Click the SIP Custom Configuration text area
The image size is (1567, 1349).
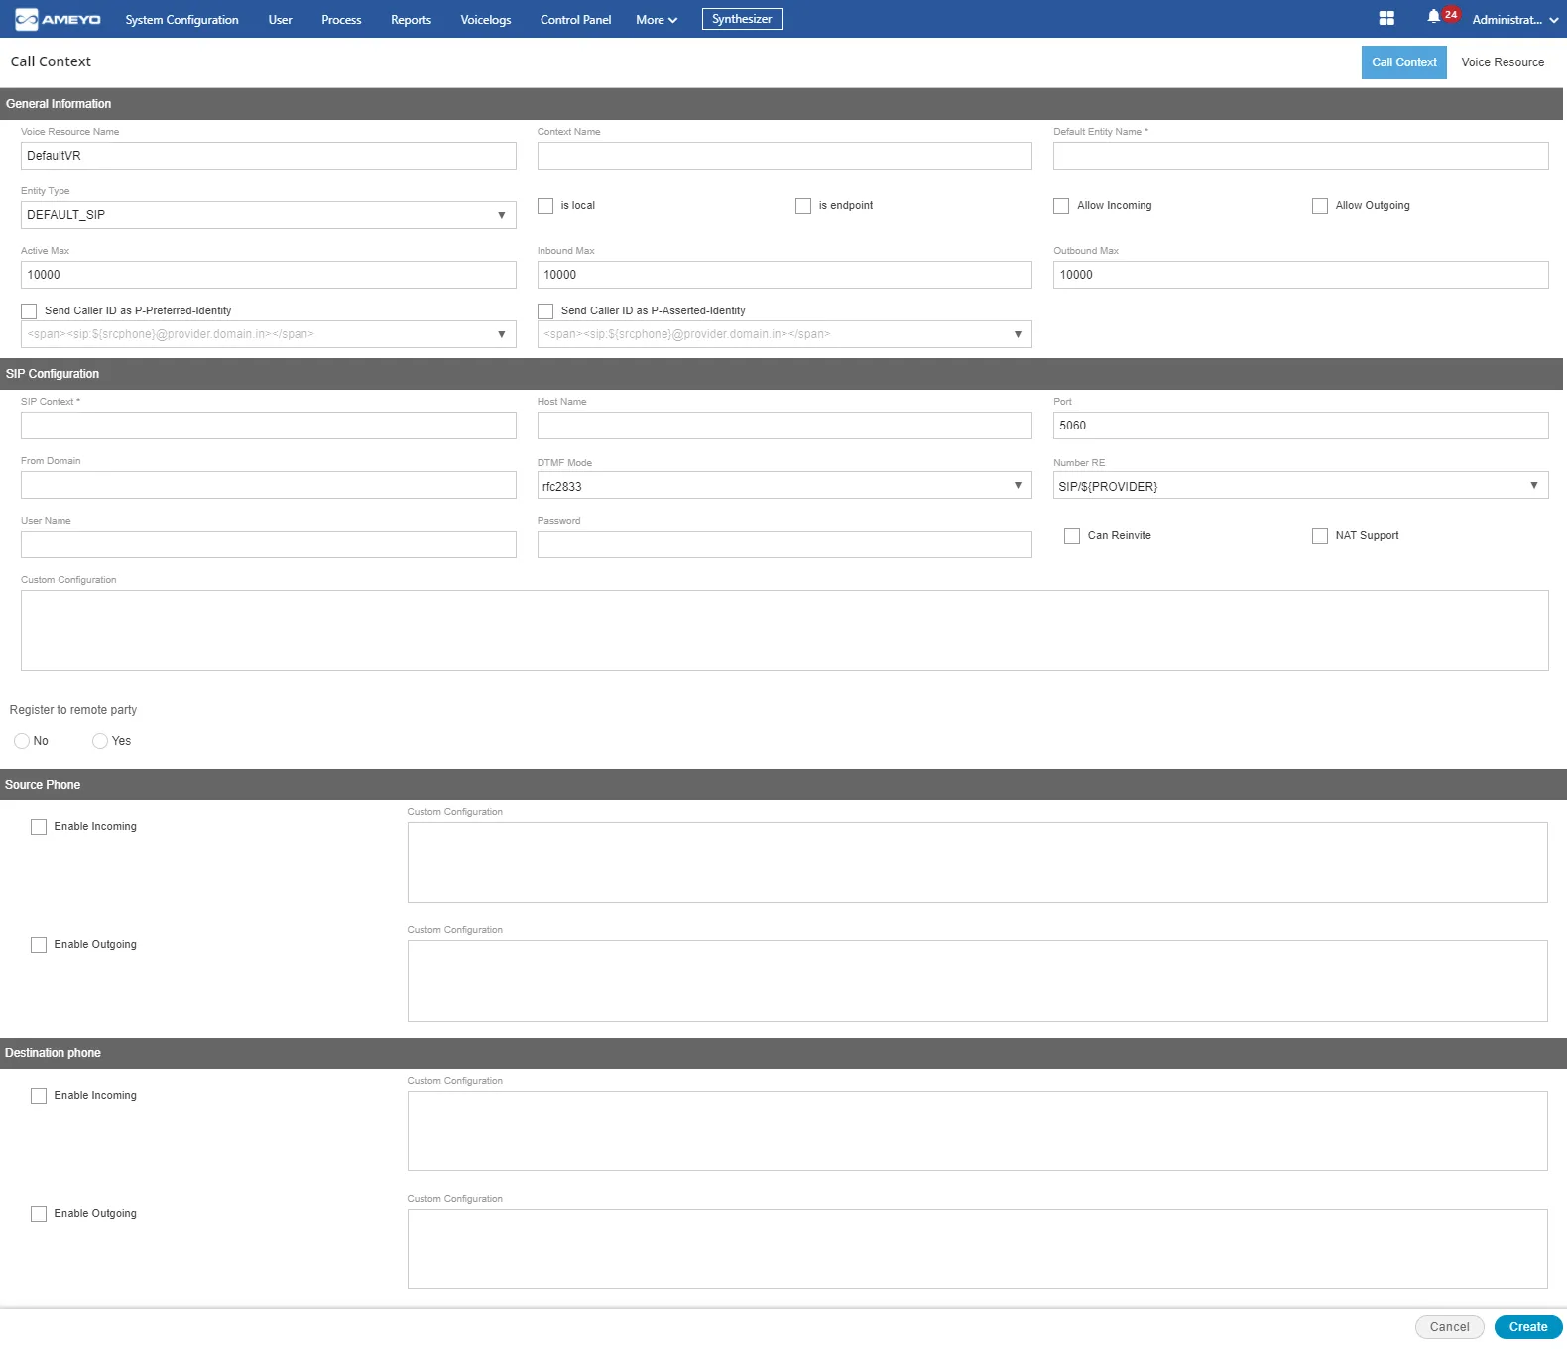pyautogui.click(x=784, y=631)
